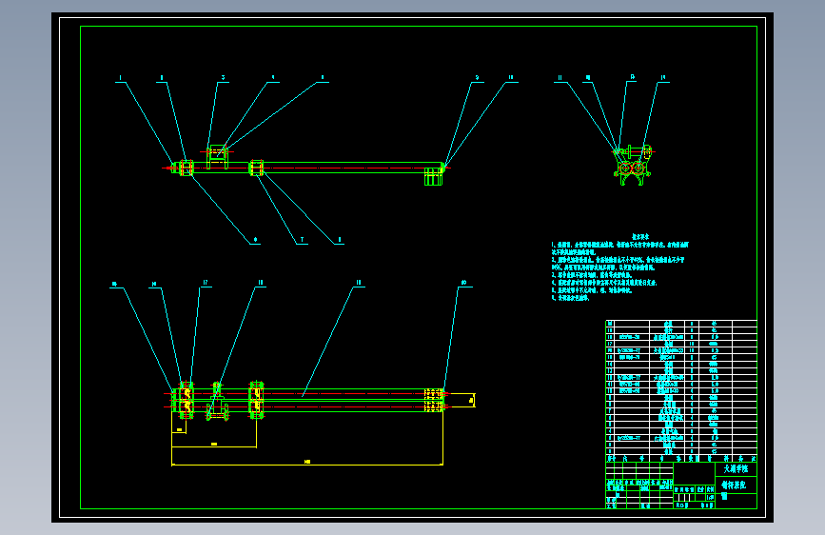This screenshot has width=825, height=535.
Task: Select the overall length dimension line
Action: coord(307,465)
